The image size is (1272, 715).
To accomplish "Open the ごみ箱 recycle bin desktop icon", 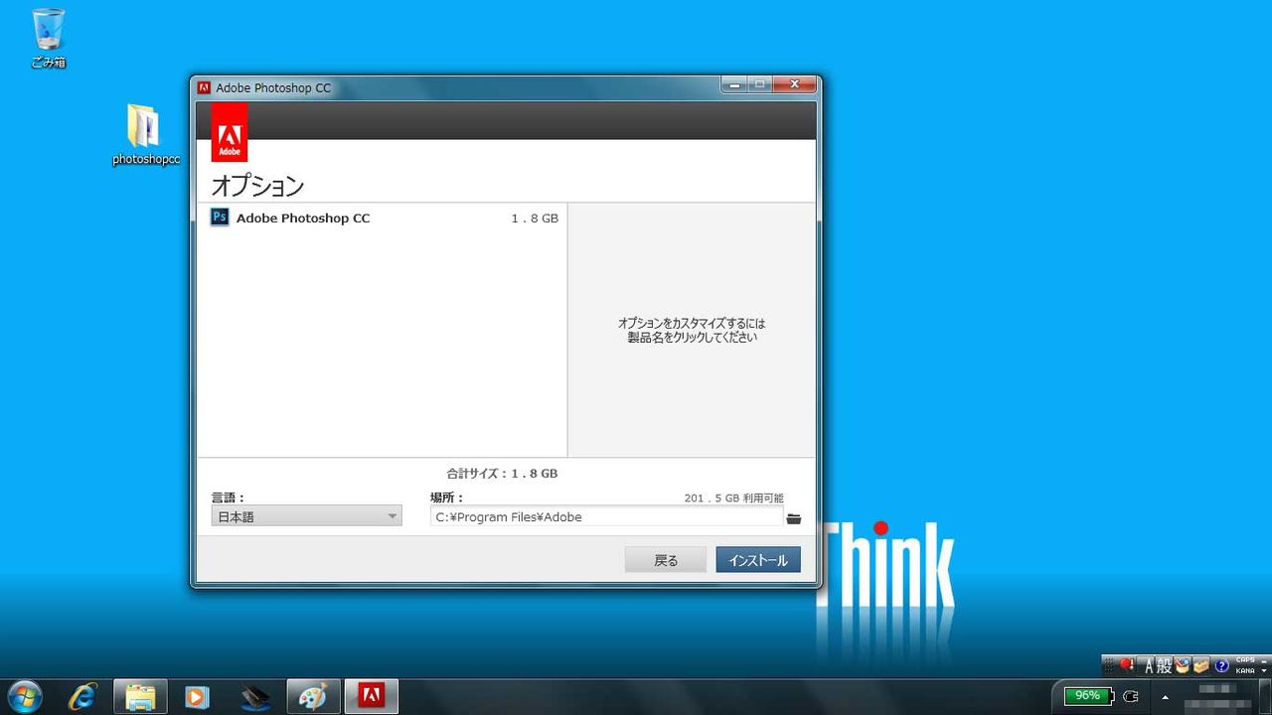I will (48, 38).
